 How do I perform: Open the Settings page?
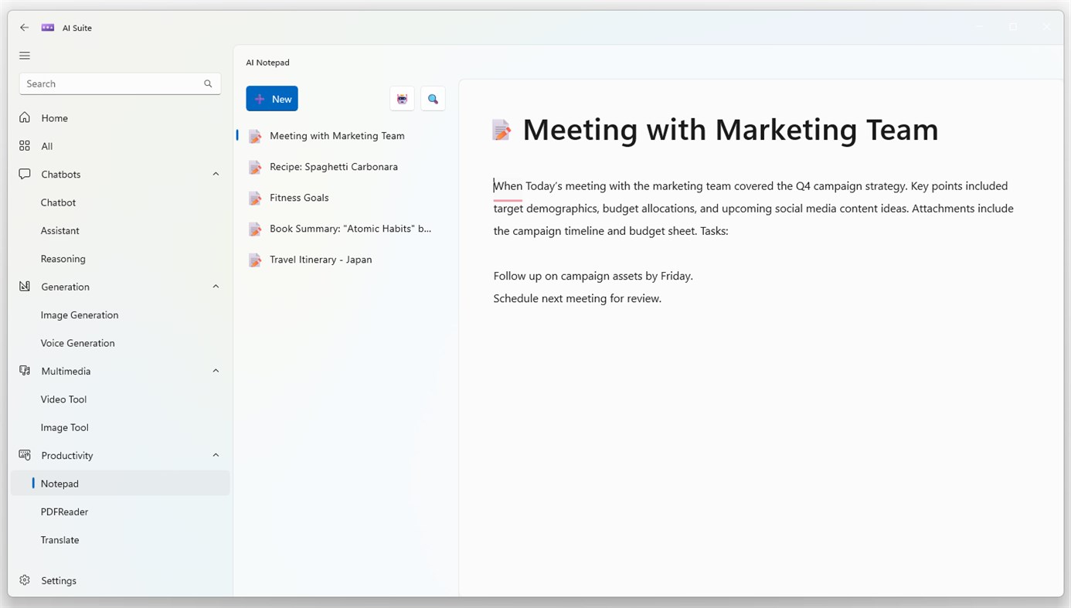coord(58,580)
